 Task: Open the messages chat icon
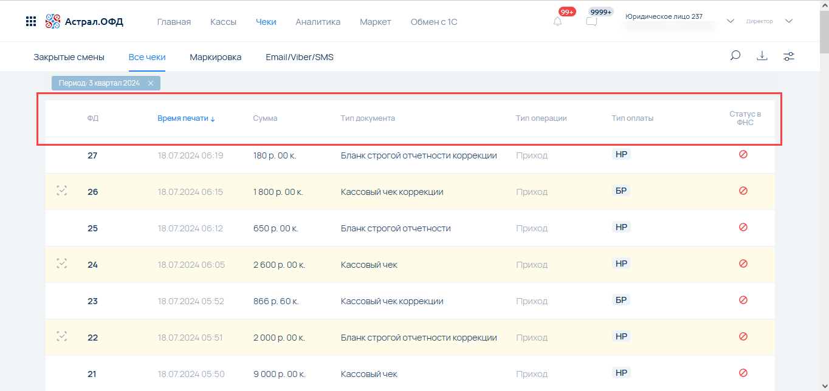(591, 22)
